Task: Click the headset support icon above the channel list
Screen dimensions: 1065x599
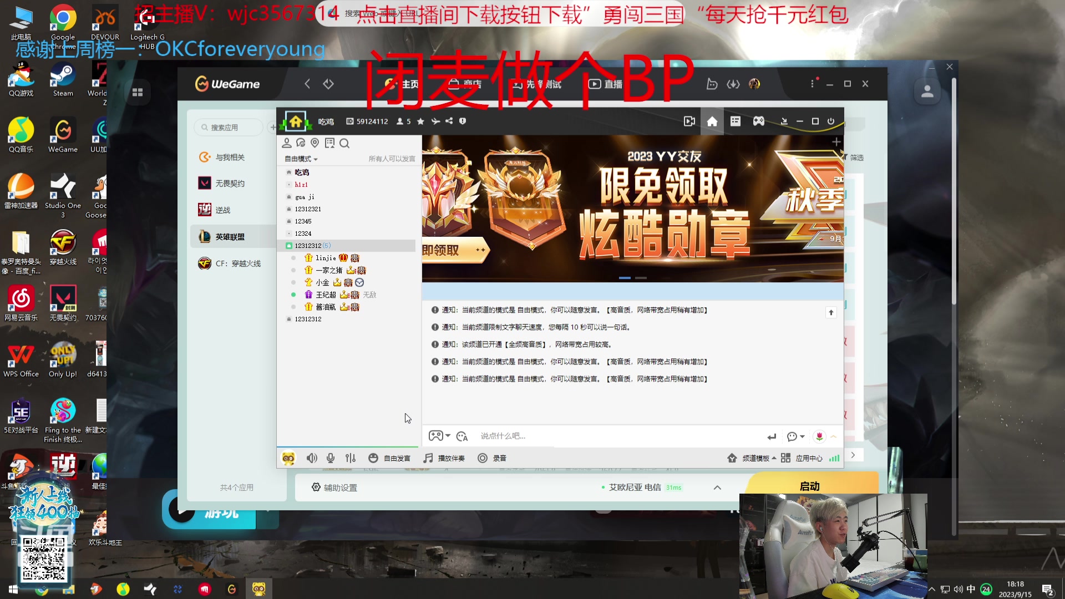Action: [x=301, y=143]
